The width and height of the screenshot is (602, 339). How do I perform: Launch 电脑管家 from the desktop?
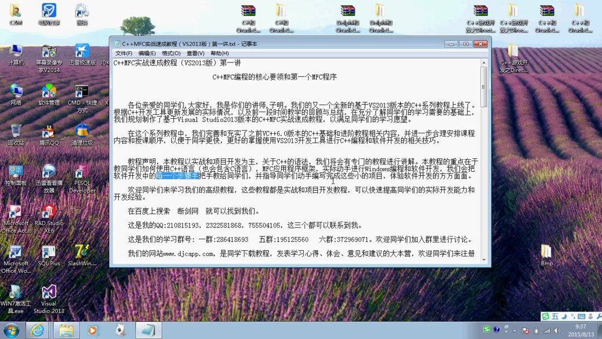tap(48, 11)
